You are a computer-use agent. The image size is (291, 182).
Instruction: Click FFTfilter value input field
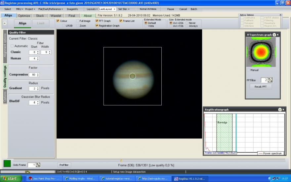pyautogui.click(x=264, y=80)
